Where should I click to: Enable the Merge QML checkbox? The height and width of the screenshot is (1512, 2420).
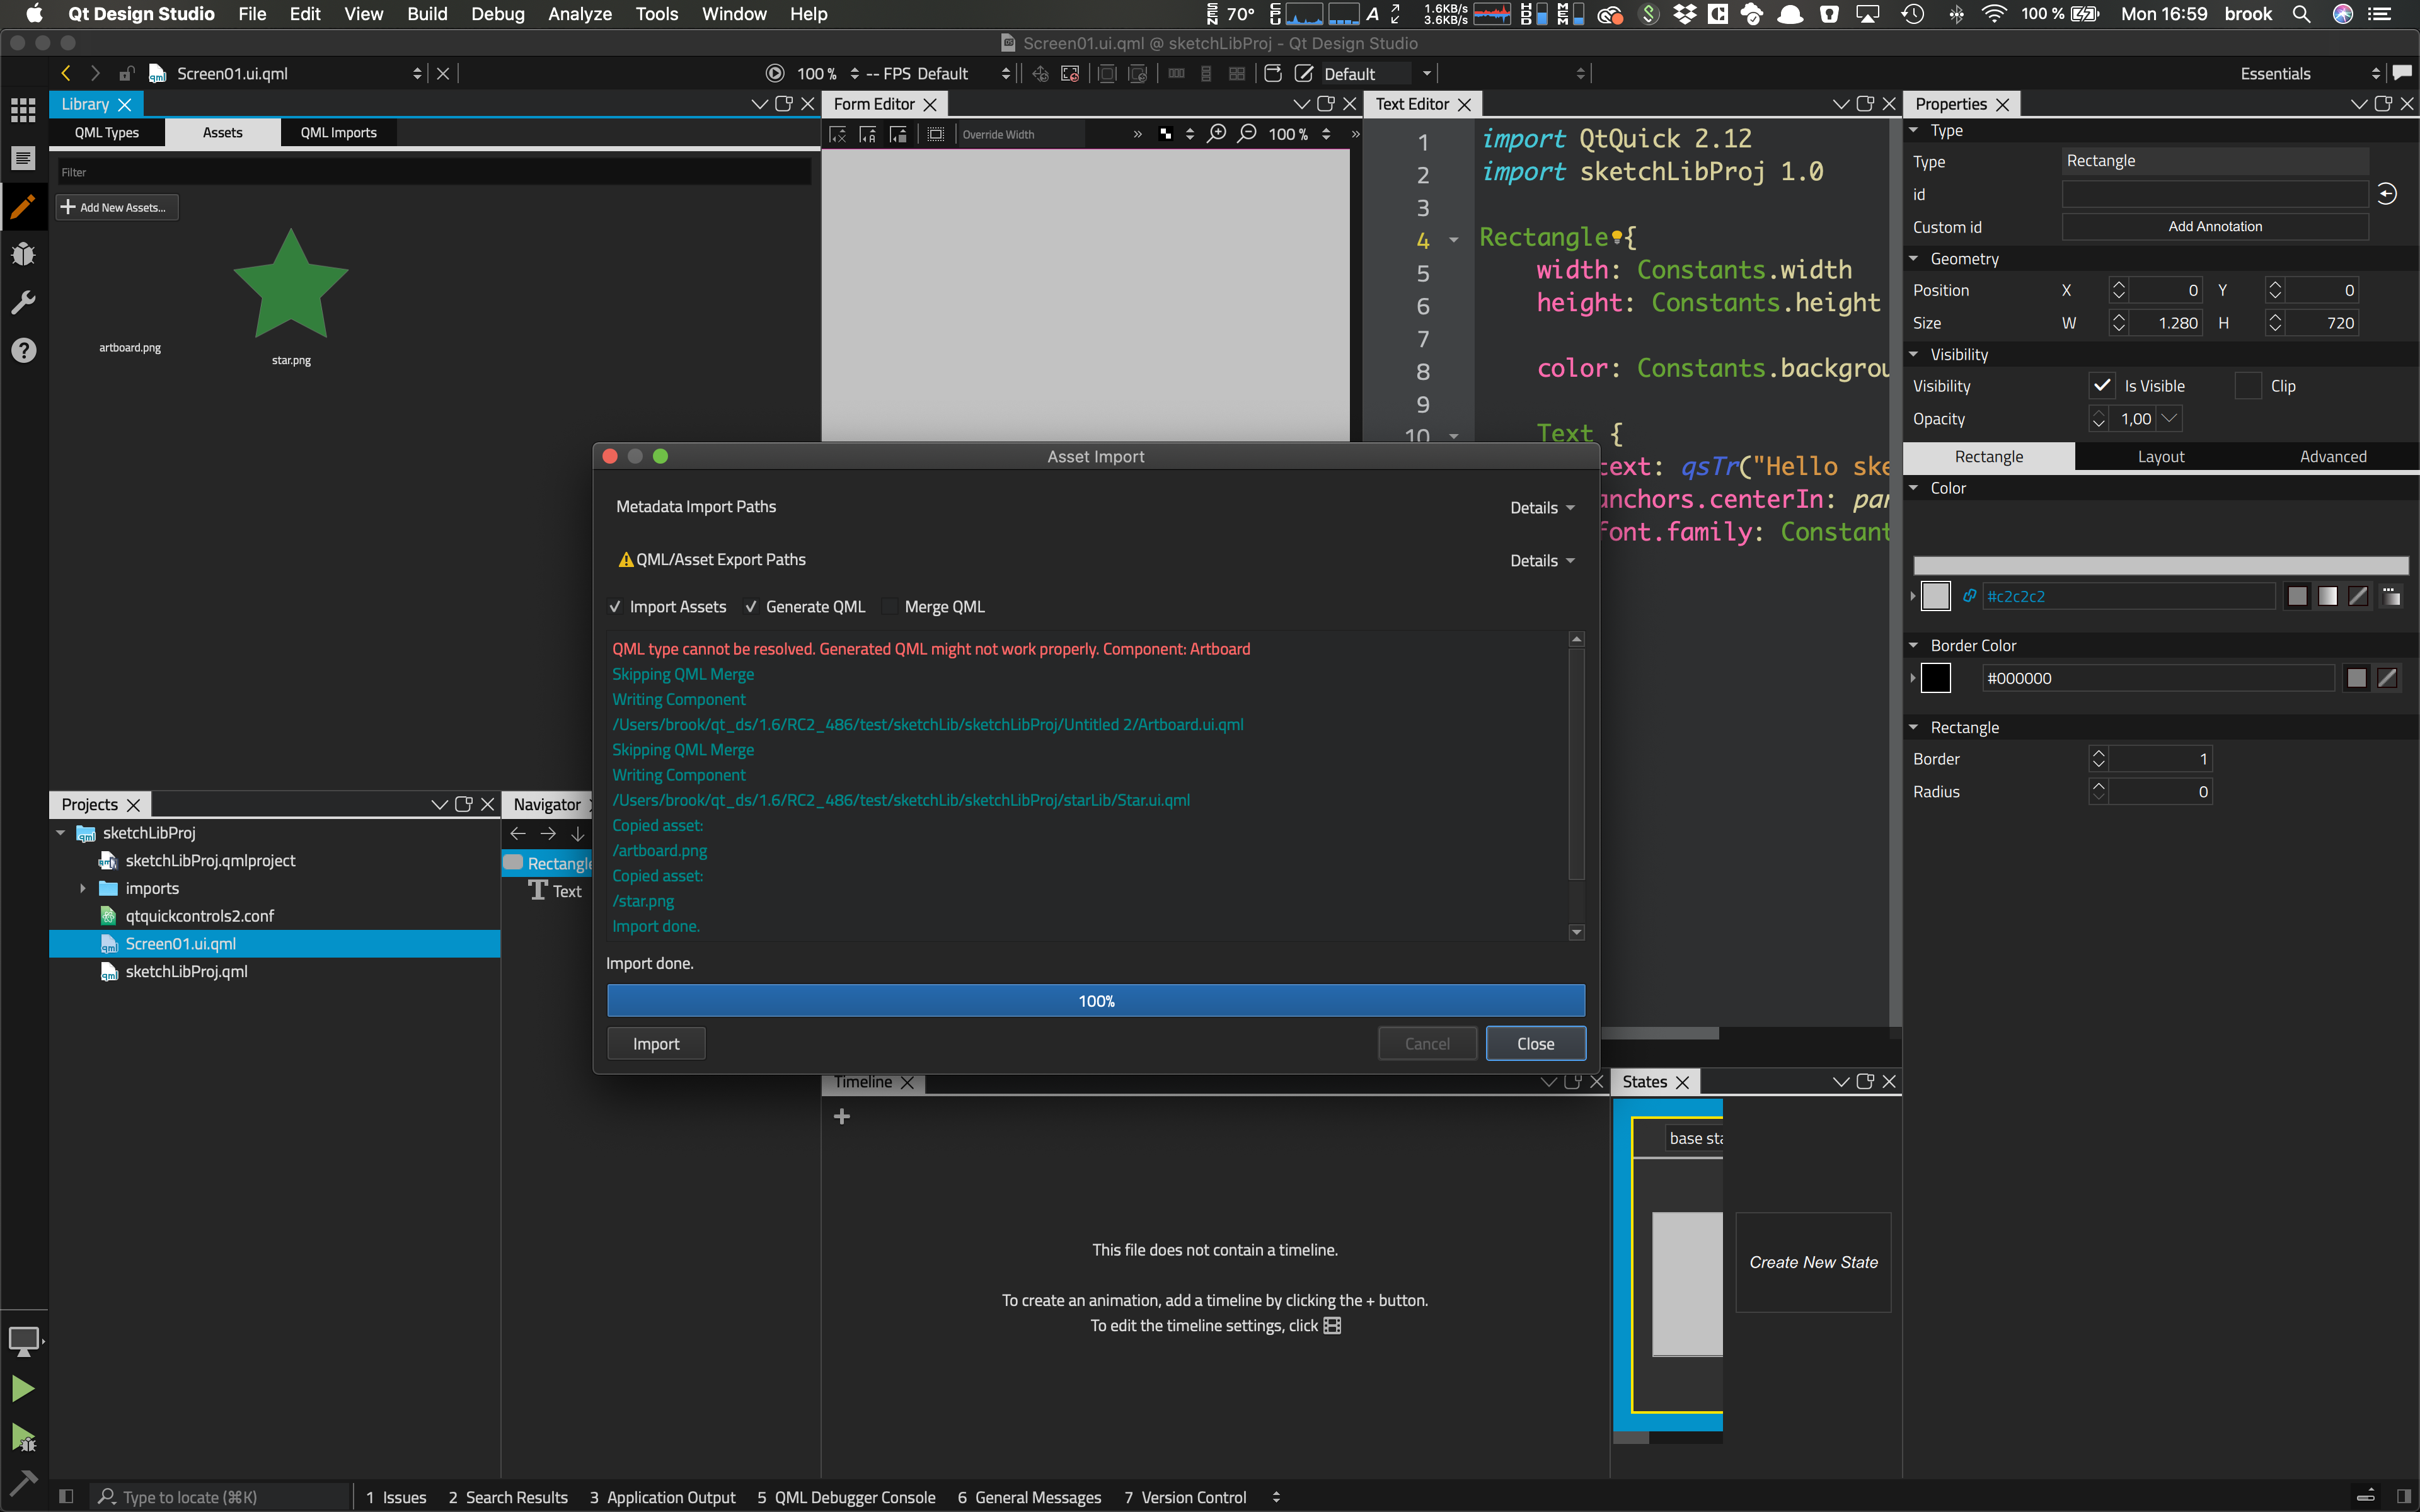click(890, 607)
